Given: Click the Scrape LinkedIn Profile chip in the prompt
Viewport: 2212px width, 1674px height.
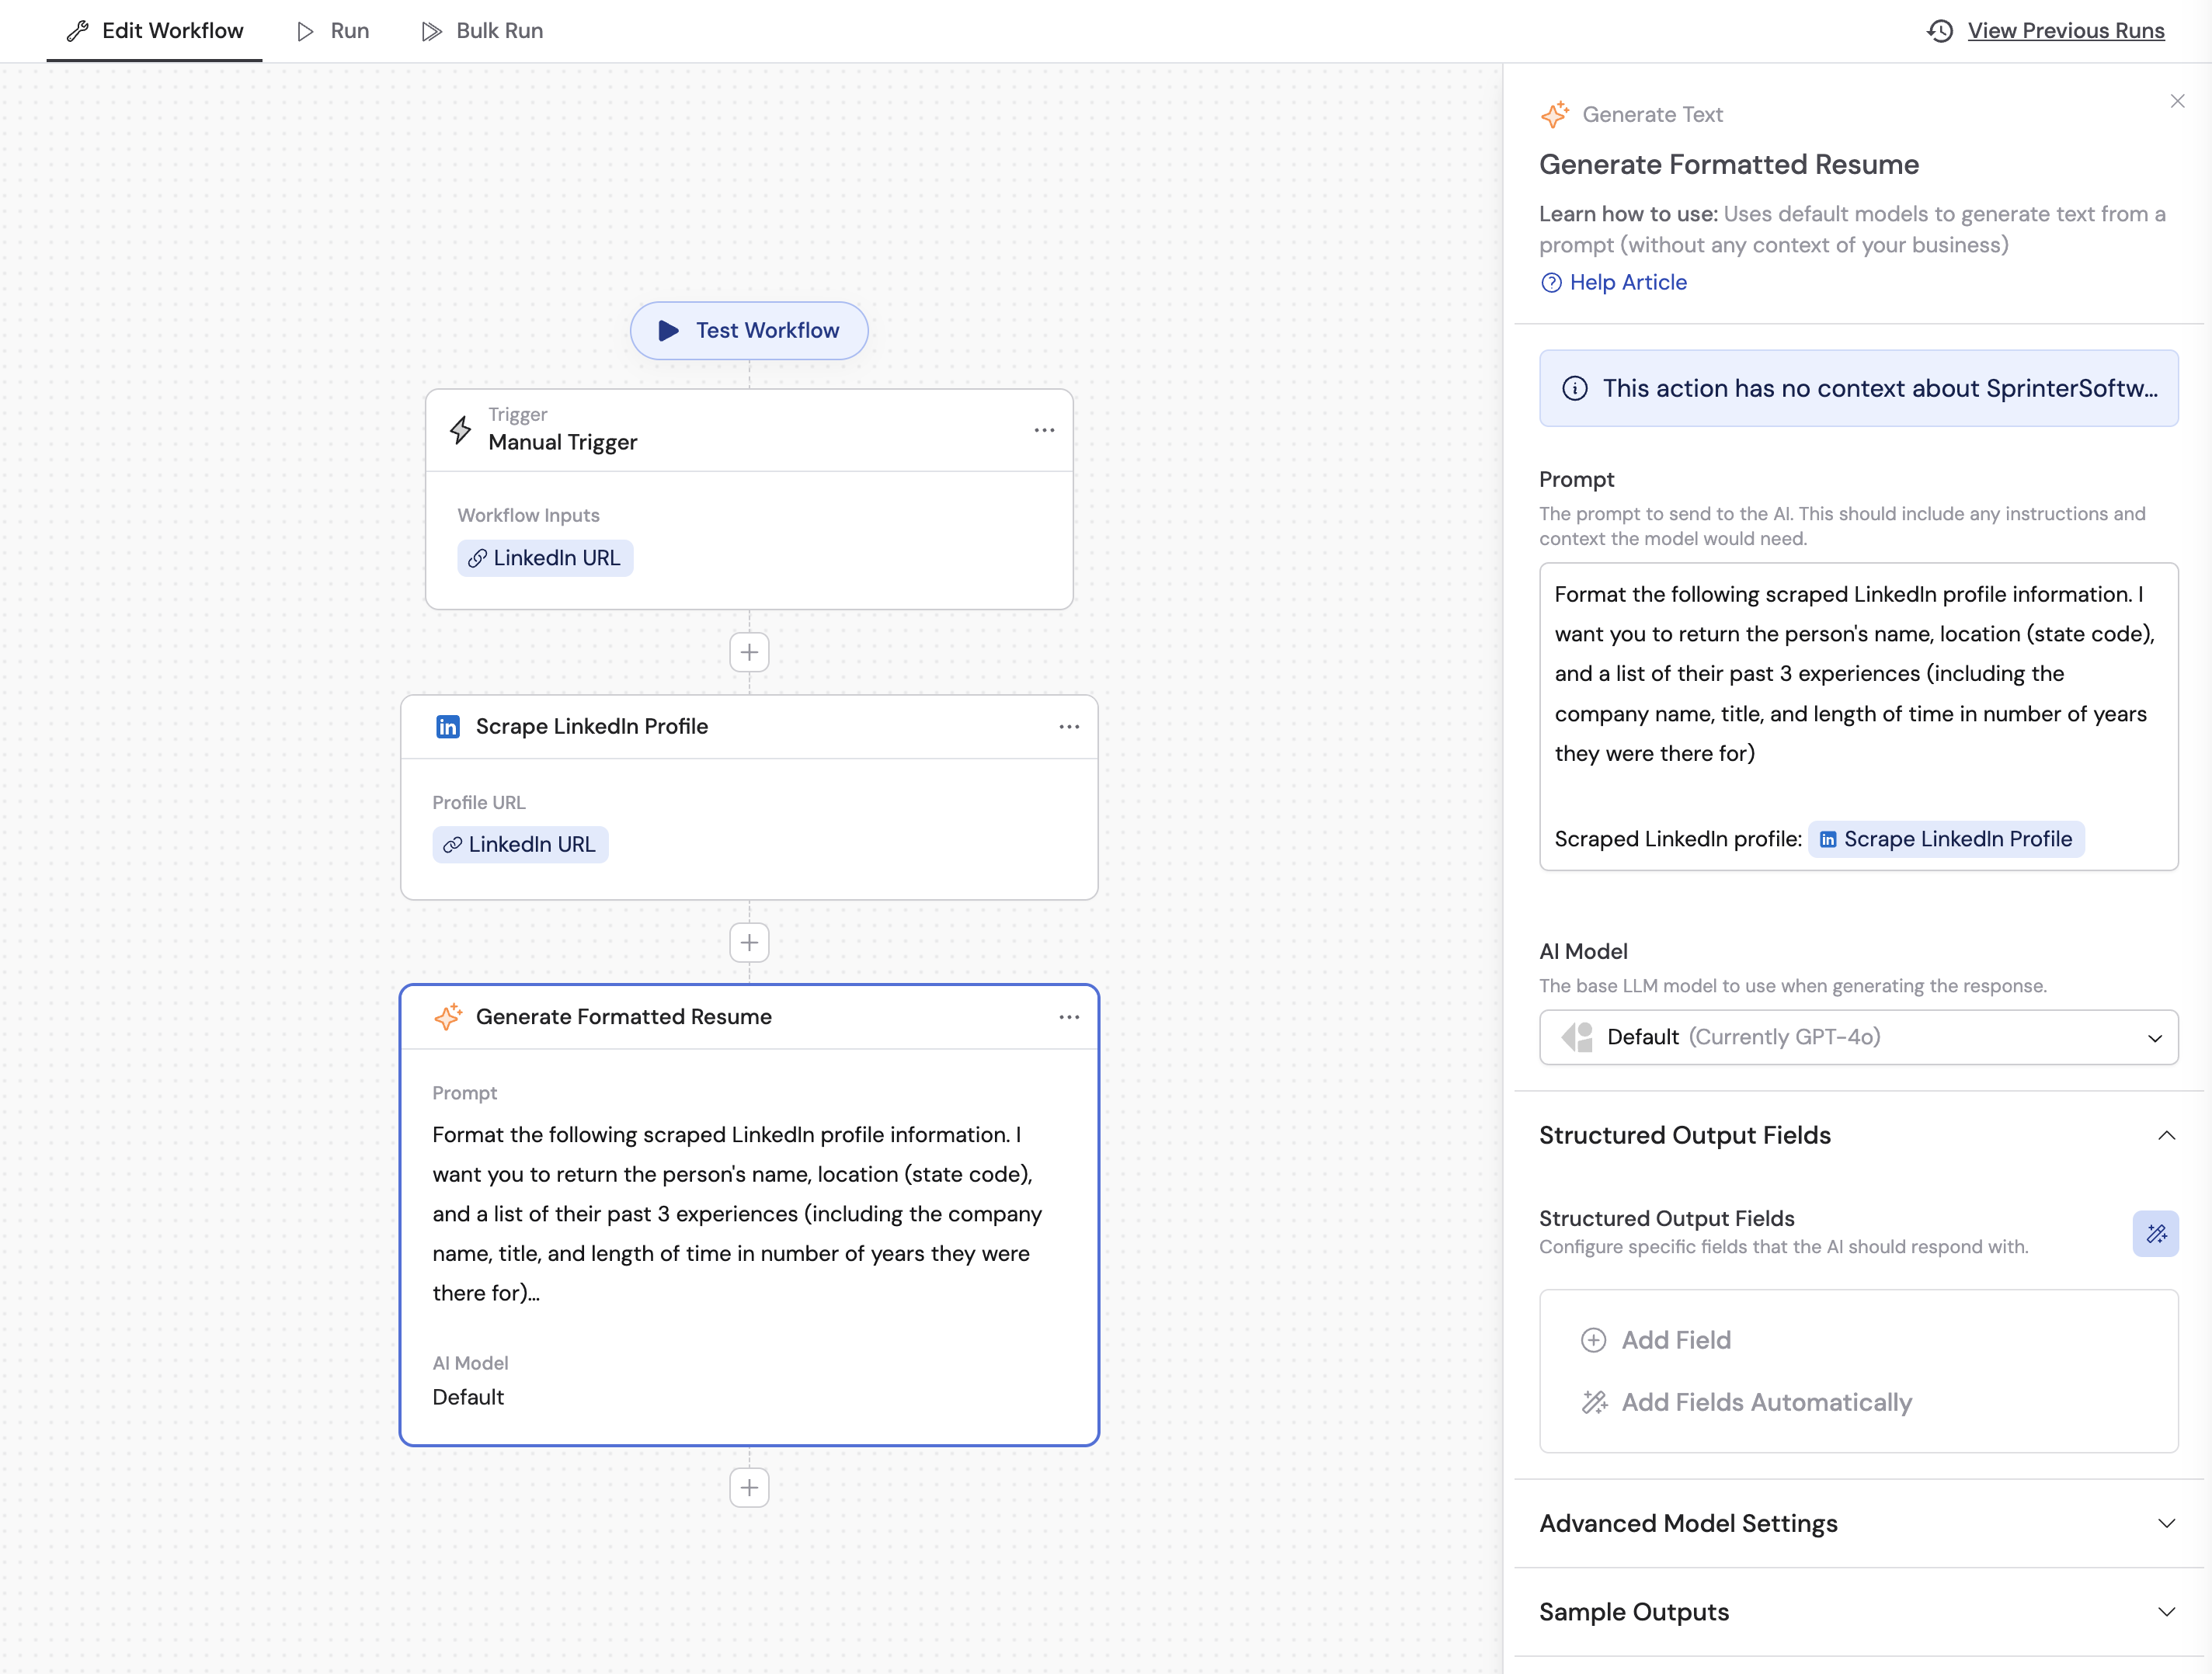Looking at the screenshot, I should coord(1946,839).
